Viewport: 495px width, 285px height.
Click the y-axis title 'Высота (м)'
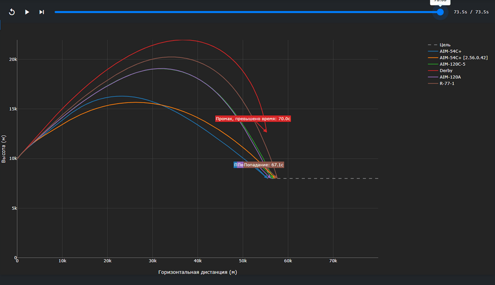[x=3, y=149]
